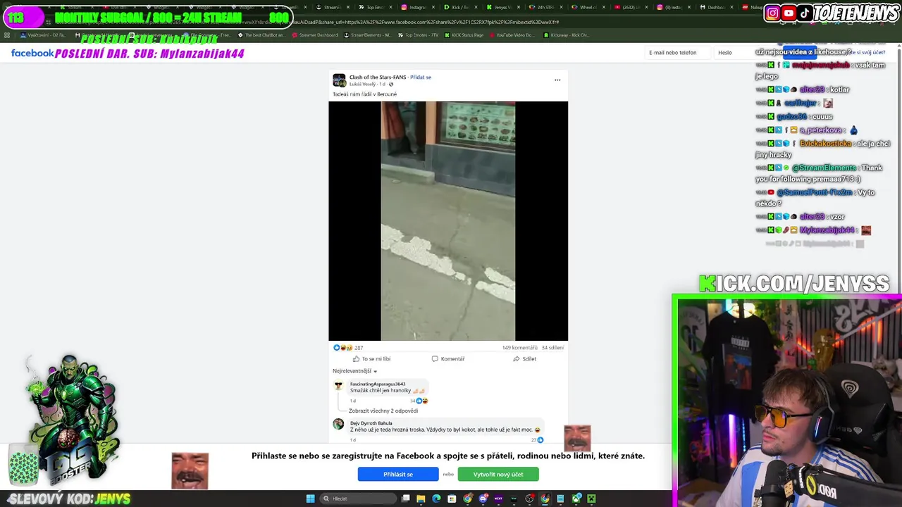
Task: Open the Notepad icon on taskbar
Action: [x=560, y=499]
